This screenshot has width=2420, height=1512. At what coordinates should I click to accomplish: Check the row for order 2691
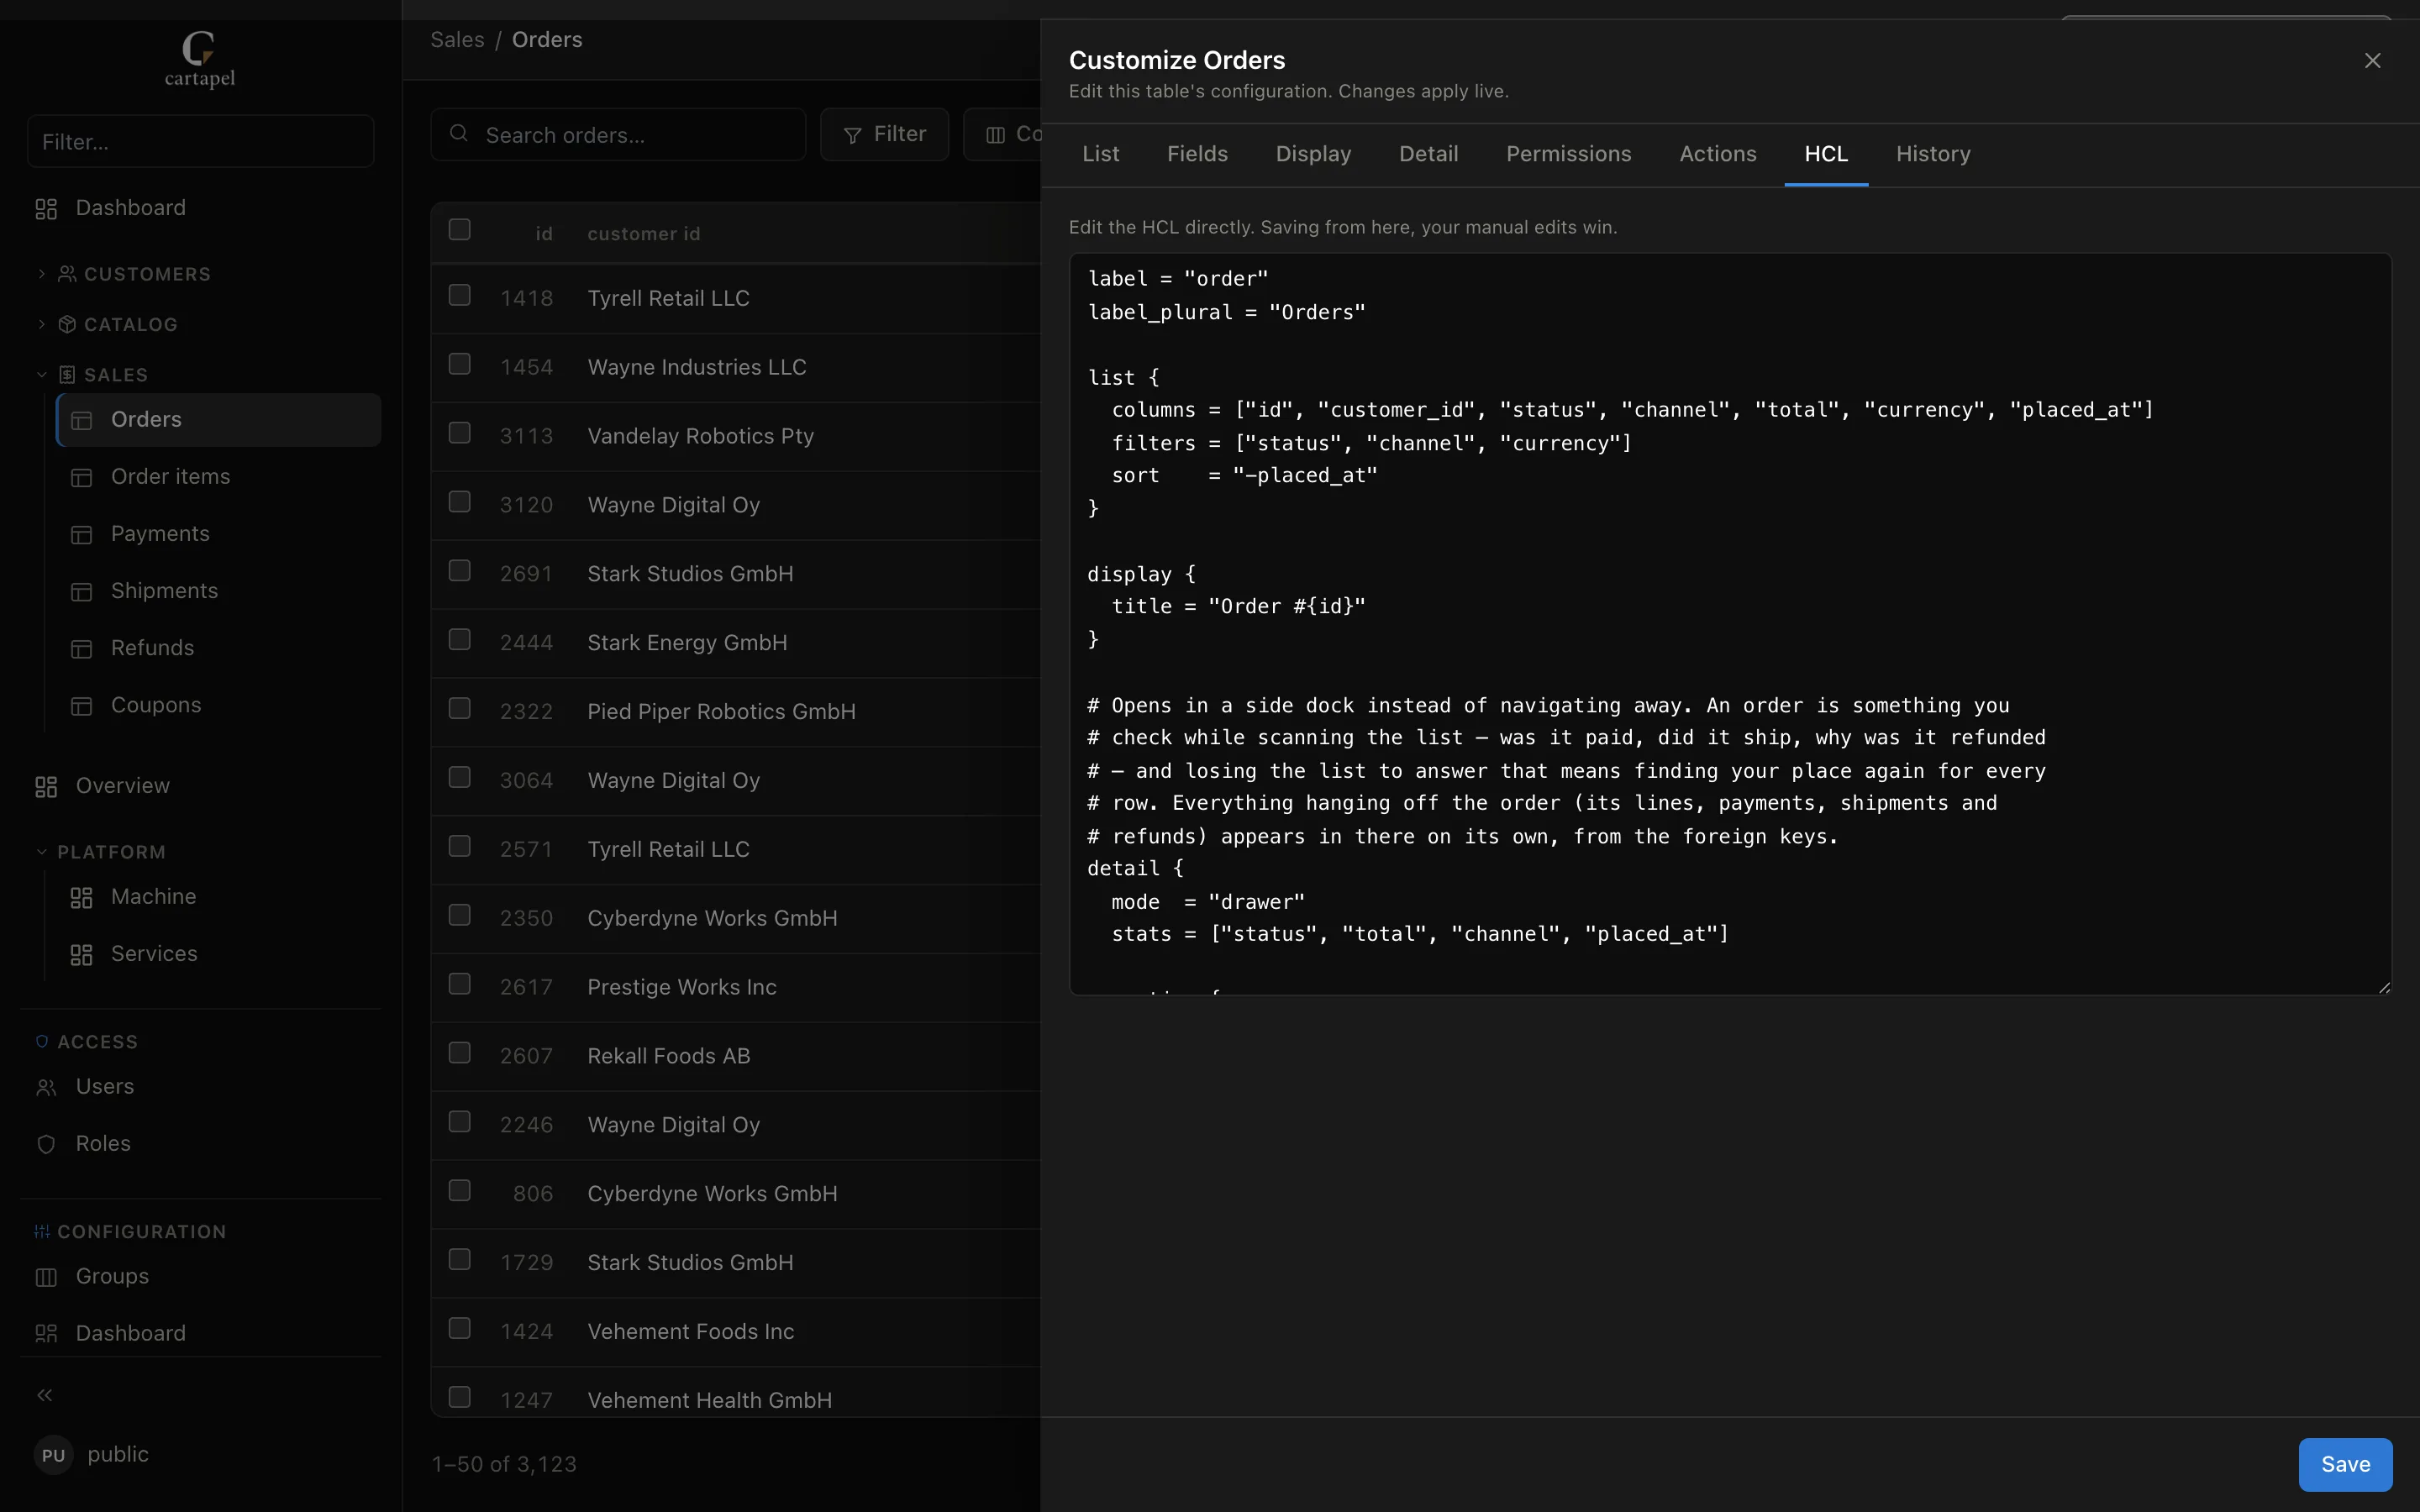coord(460,571)
